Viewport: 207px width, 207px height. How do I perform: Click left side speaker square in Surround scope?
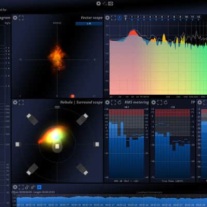[17, 144]
